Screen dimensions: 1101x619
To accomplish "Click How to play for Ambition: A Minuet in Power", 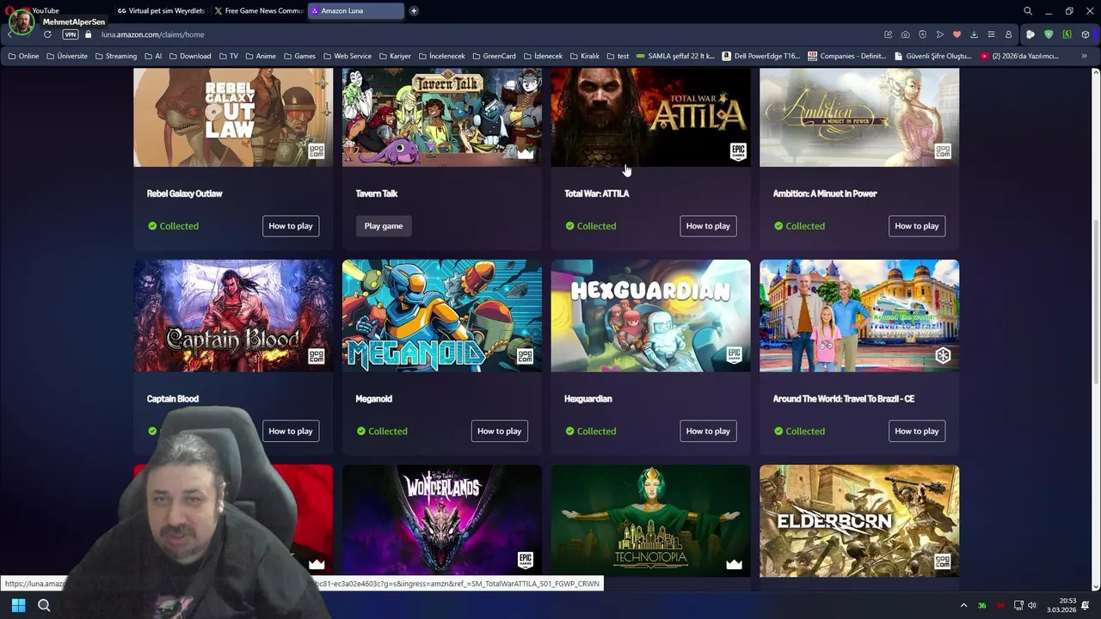I will pyautogui.click(x=917, y=226).
